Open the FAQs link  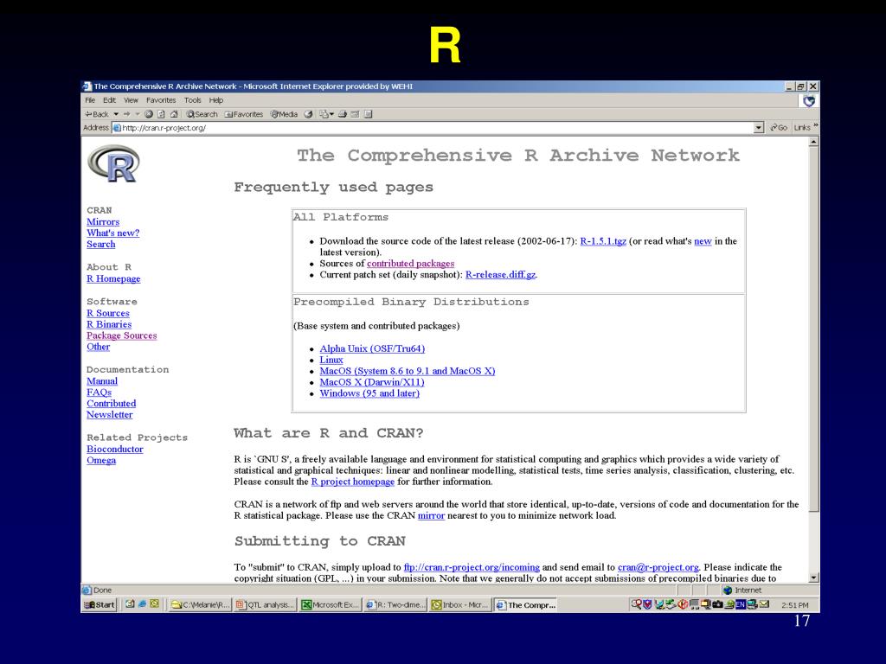99,392
